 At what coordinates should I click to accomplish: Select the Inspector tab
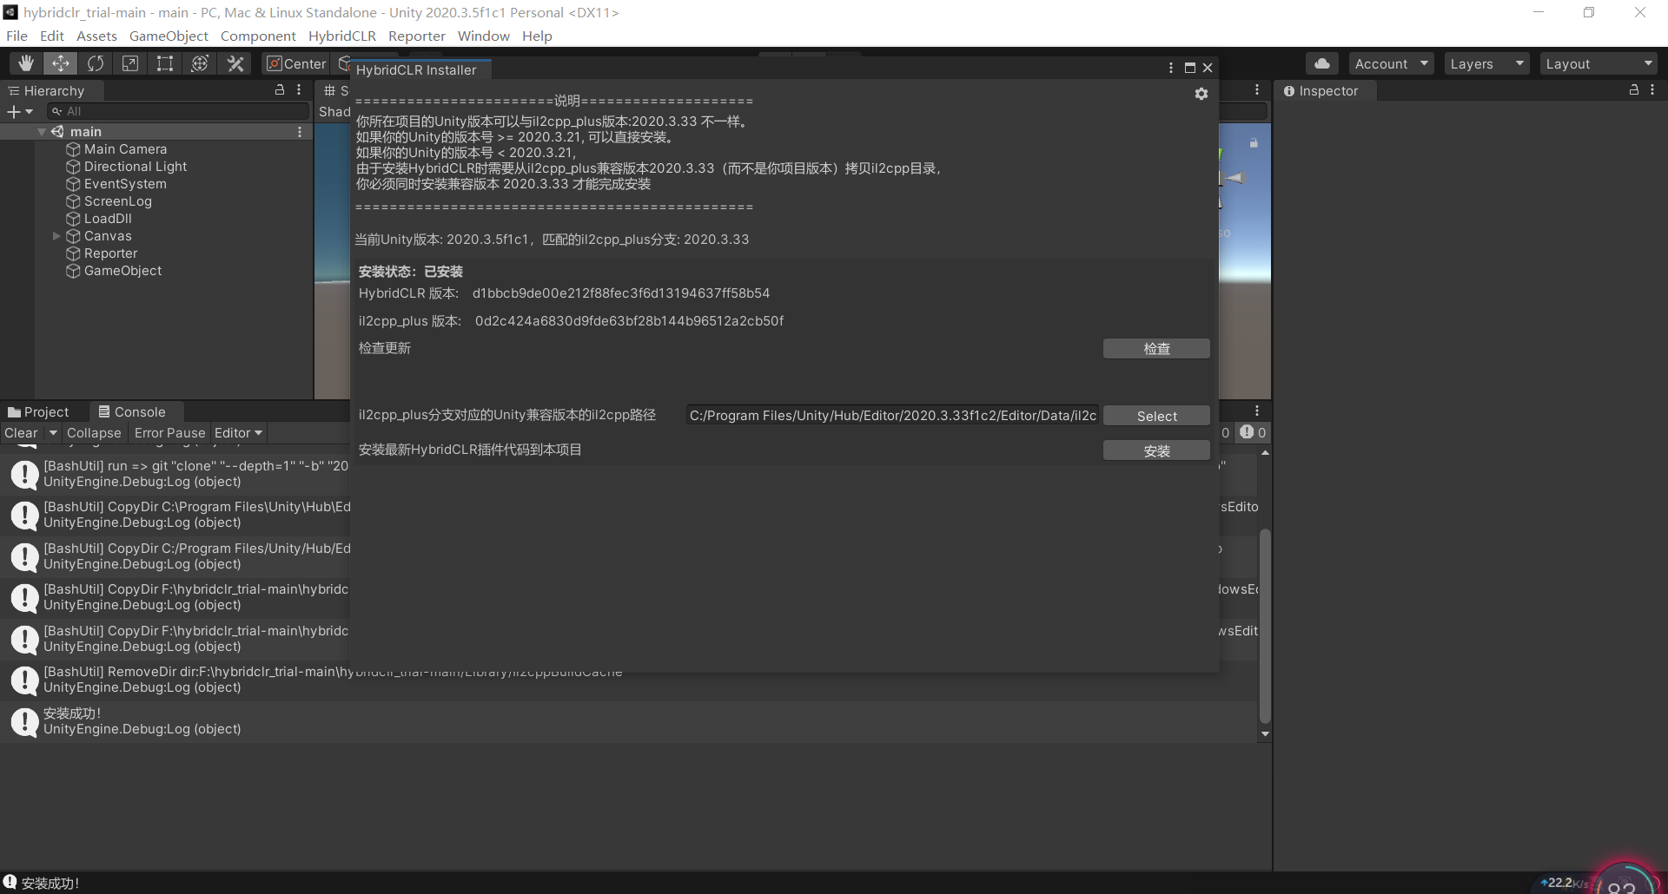[1325, 90]
